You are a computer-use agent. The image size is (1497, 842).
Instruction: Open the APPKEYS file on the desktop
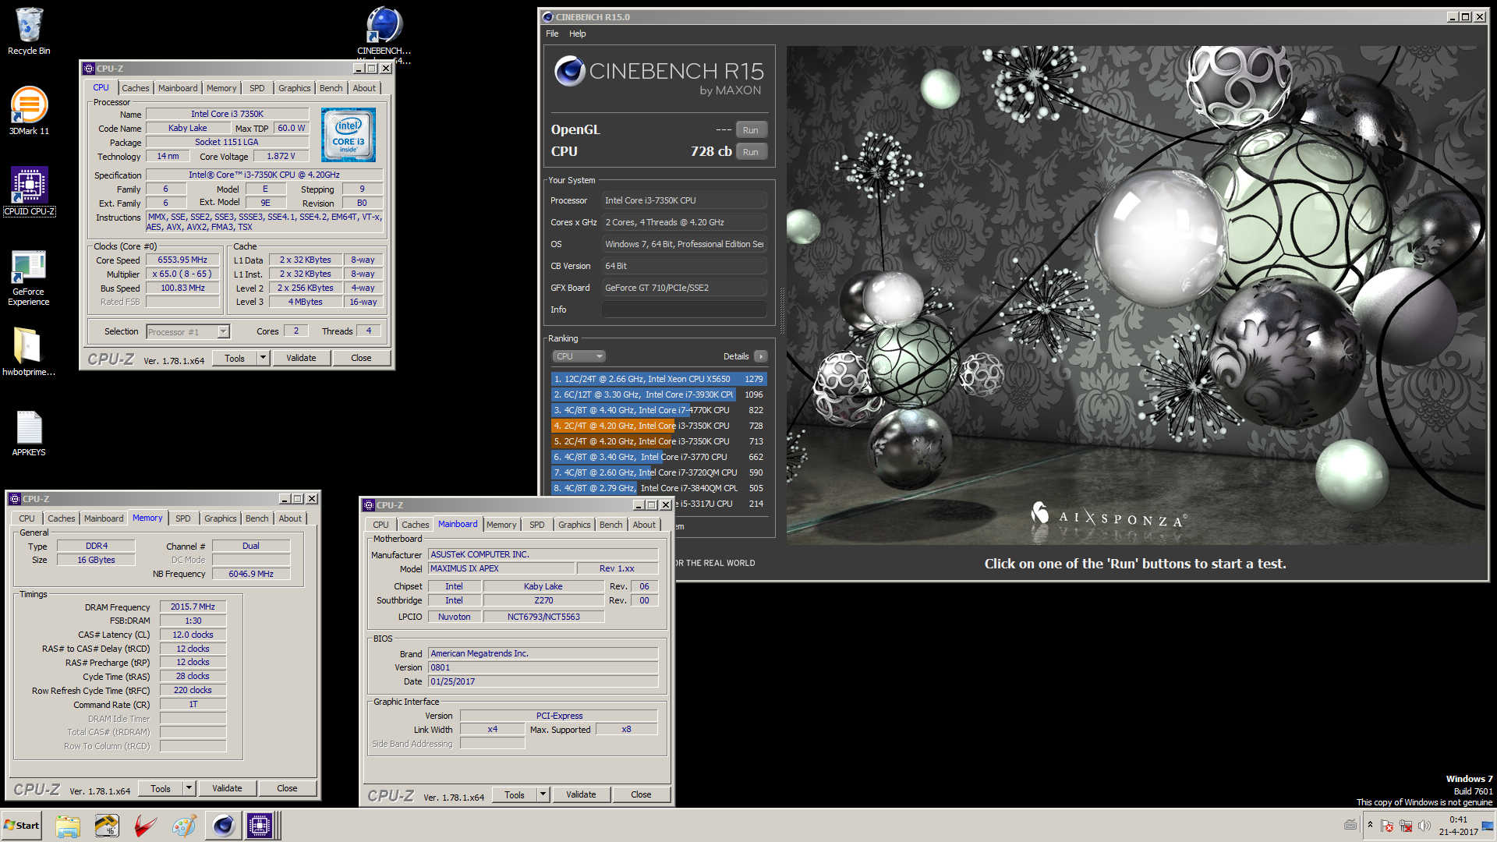(29, 433)
